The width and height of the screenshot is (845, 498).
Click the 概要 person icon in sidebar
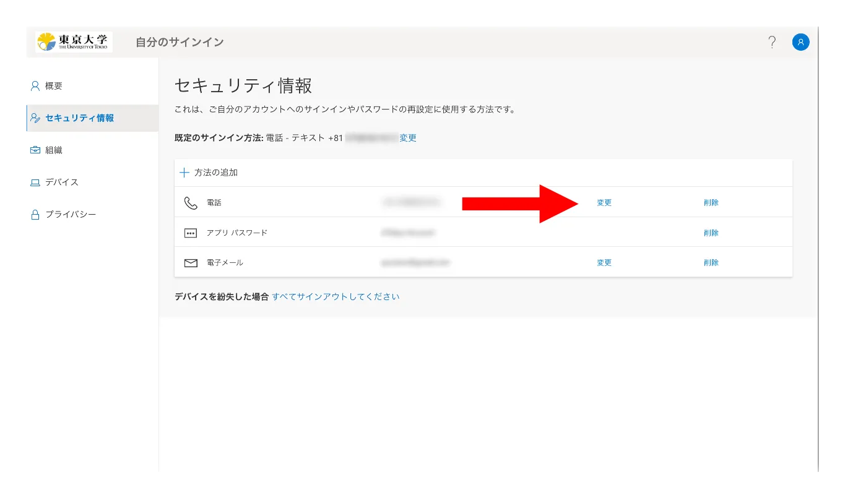[x=35, y=86]
